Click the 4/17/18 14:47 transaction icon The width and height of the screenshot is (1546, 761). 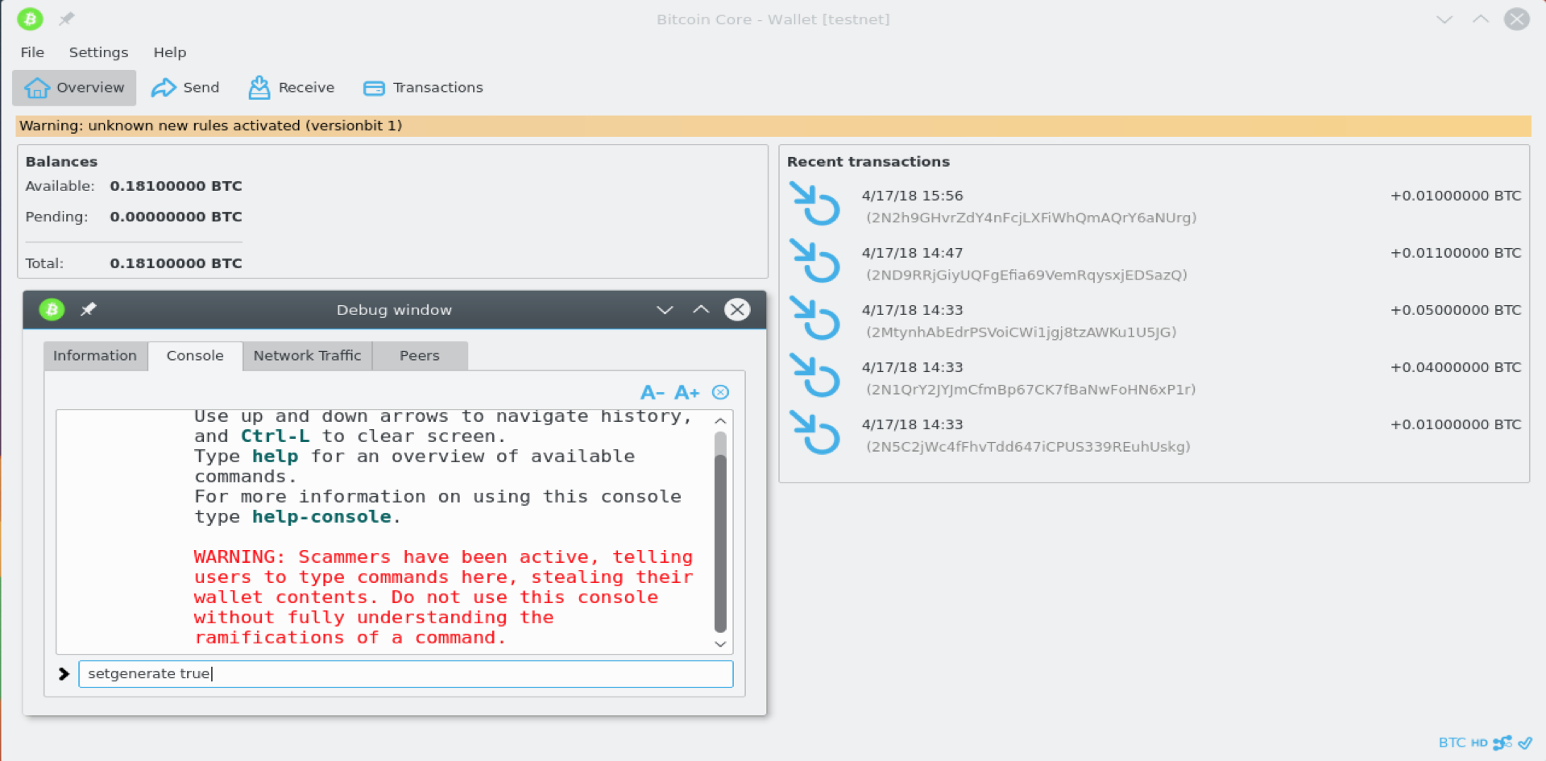pos(814,261)
